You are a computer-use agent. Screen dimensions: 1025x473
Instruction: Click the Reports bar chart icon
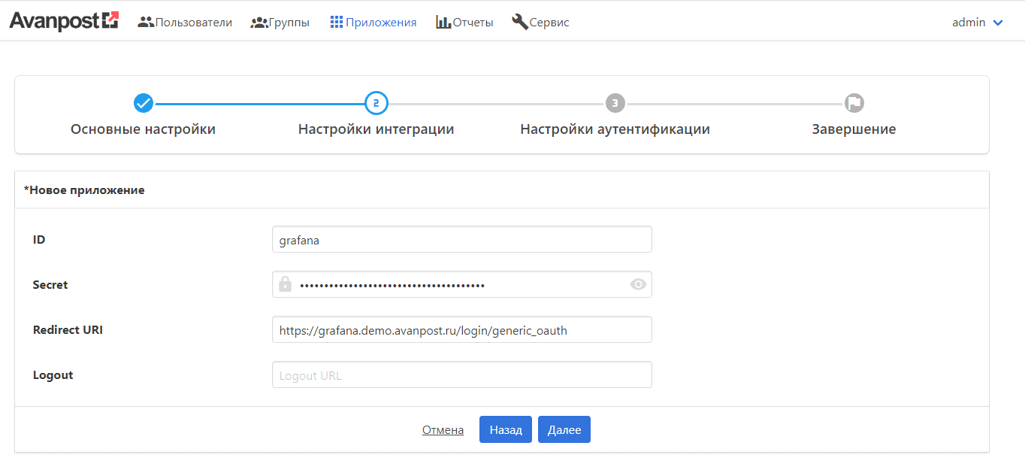point(443,23)
